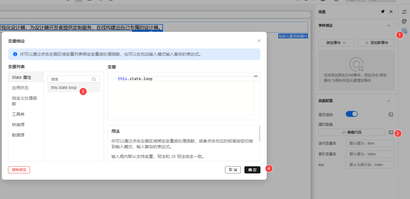This screenshot has height=199, width=410.
Task: Select the this.state.loop variable entry
Action: point(64,87)
